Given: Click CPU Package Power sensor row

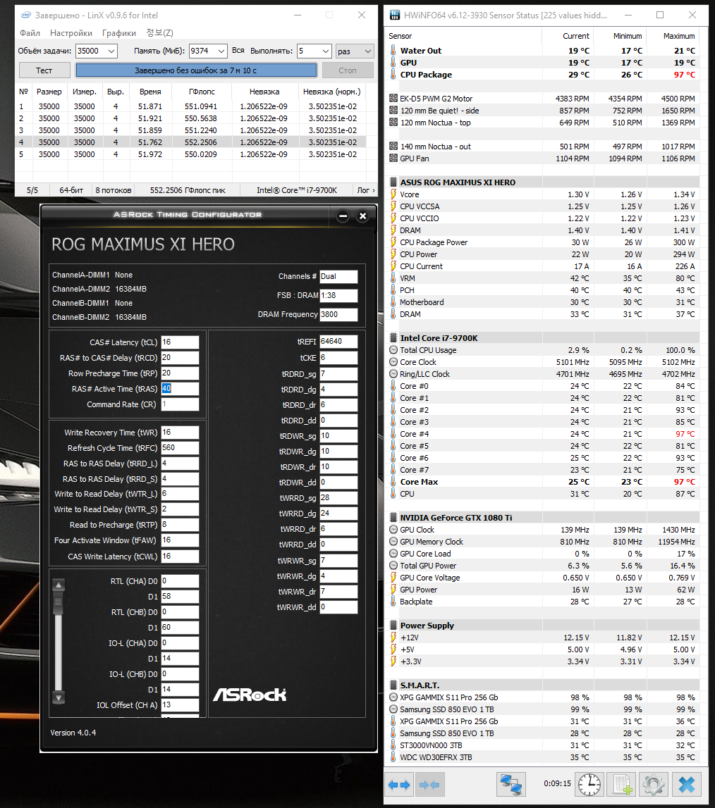Looking at the screenshot, I should coord(543,242).
